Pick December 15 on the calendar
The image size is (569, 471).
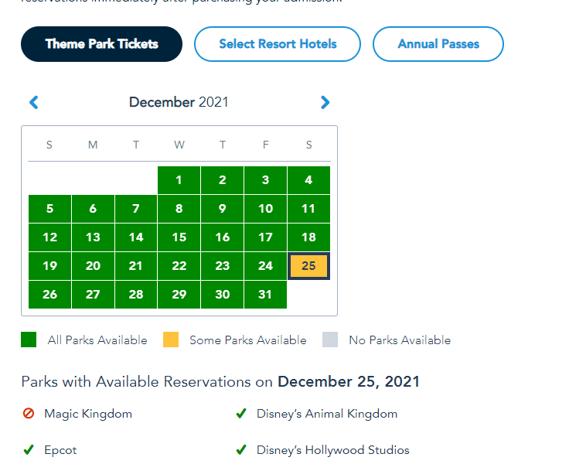(x=179, y=237)
